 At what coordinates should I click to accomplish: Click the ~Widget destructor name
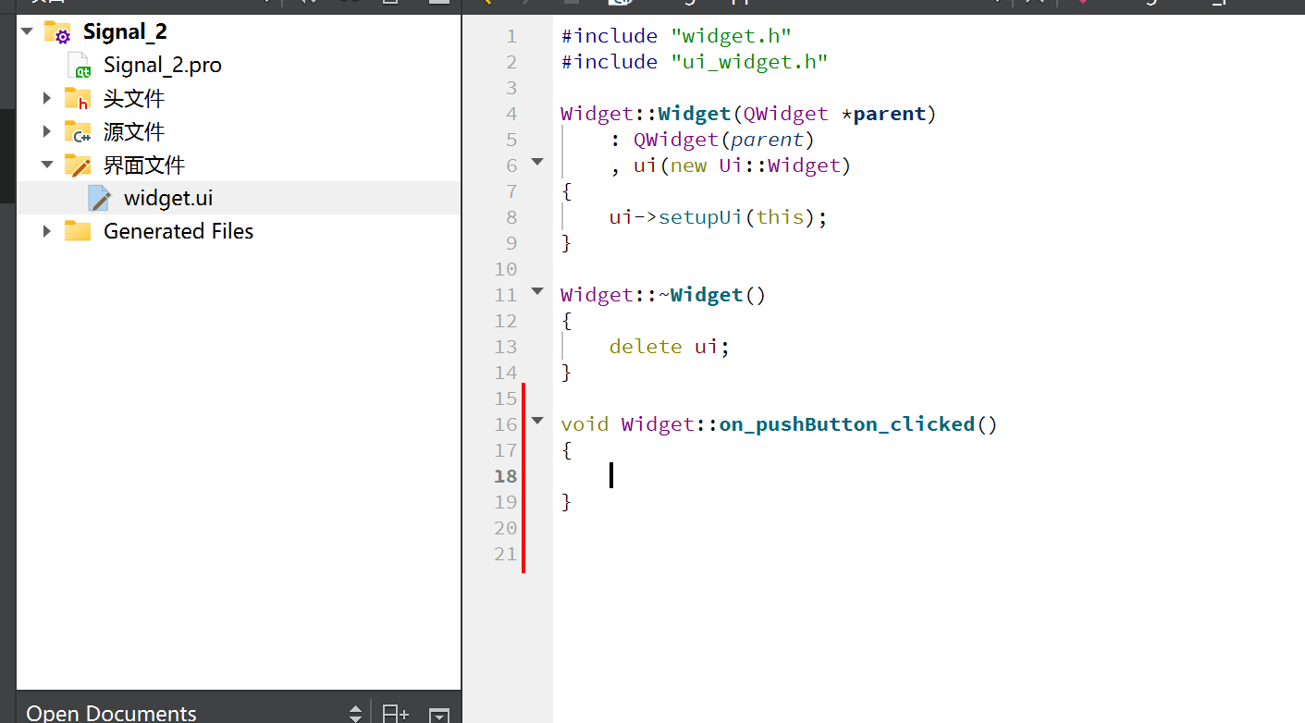pyautogui.click(x=701, y=295)
